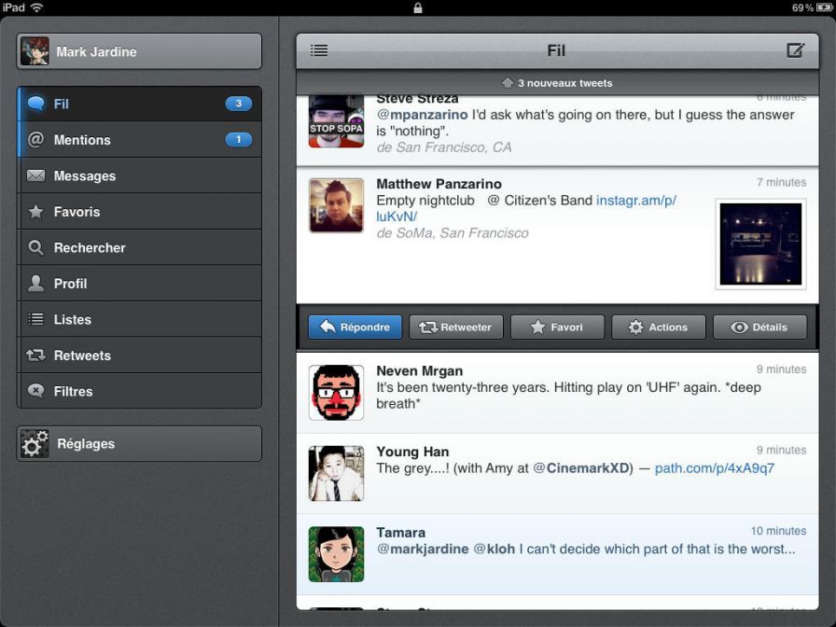Open the Mark Jardine account switcher

point(138,50)
